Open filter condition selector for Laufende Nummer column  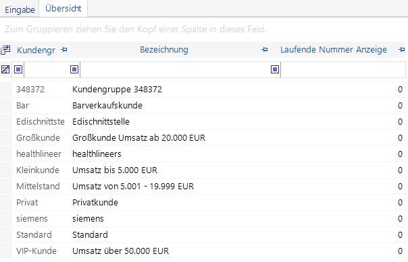click(275, 69)
